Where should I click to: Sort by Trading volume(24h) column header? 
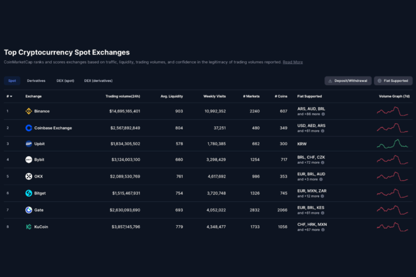(x=123, y=96)
